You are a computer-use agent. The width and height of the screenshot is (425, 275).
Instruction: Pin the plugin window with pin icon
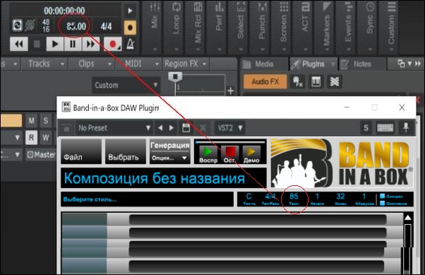(406, 127)
